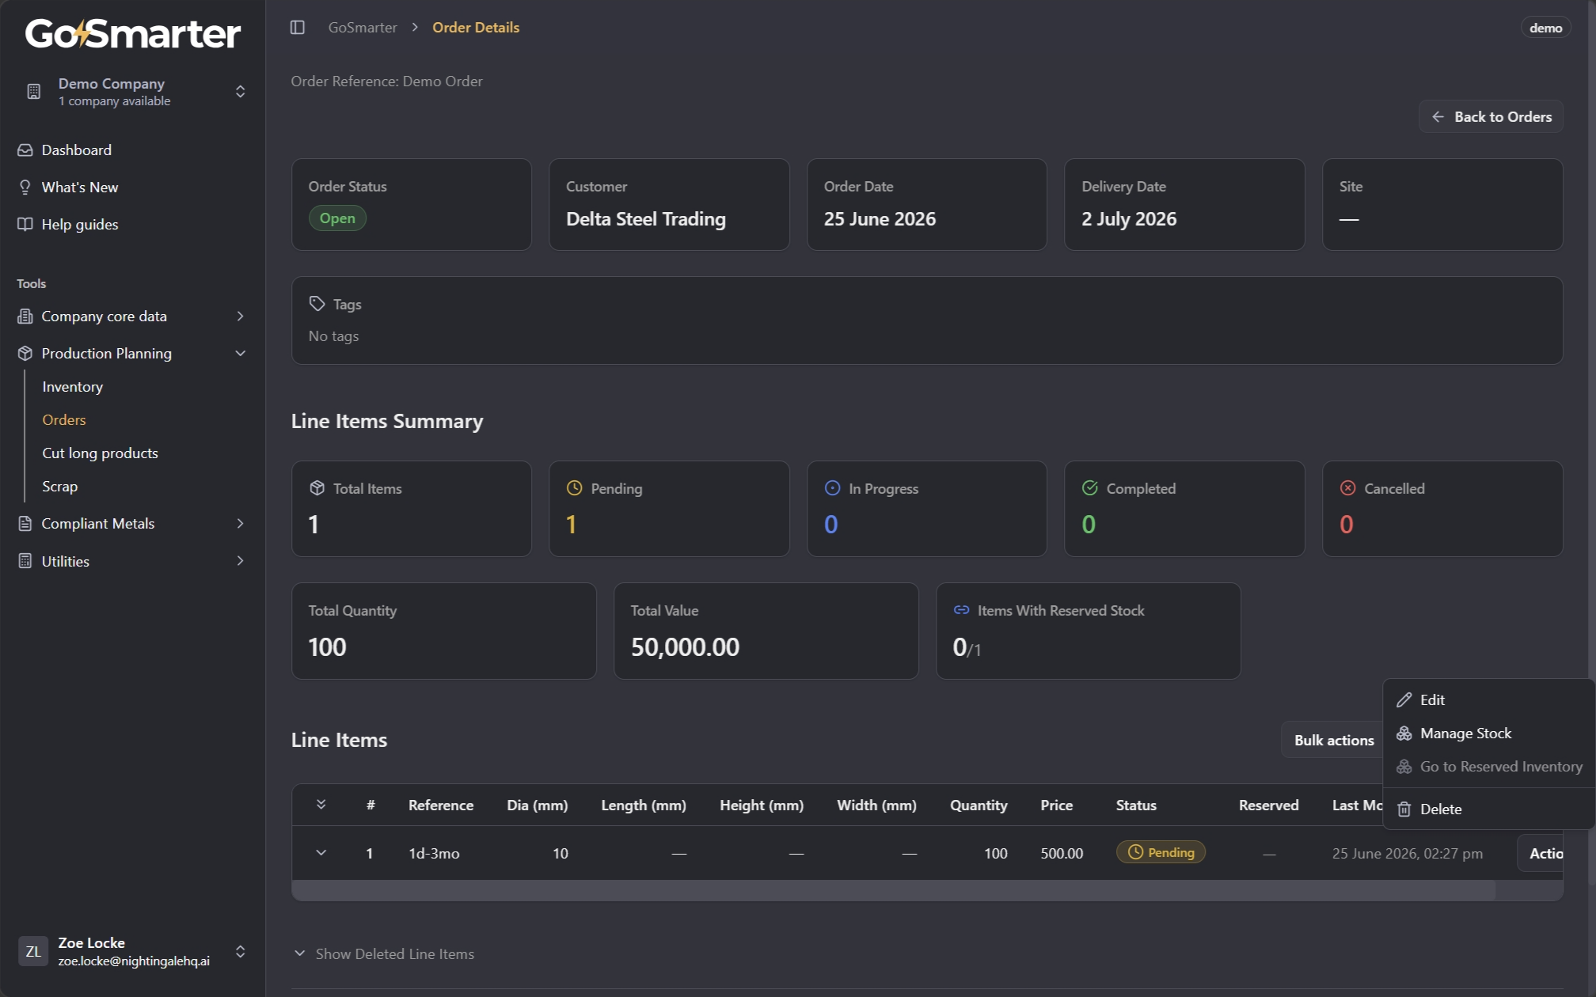Expand line item row 1 chevron
The height and width of the screenshot is (997, 1596).
321,853
